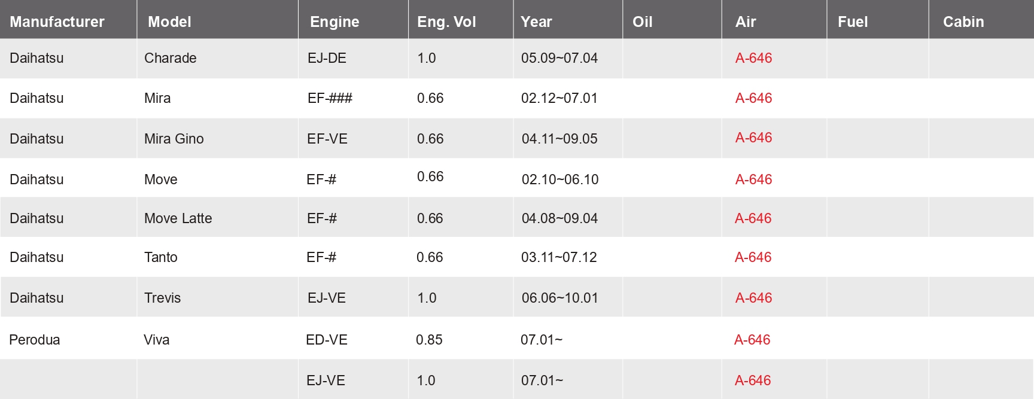This screenshot has width=1034, height=399.
Task: Click the Engine column header
Action: point(334,22)
